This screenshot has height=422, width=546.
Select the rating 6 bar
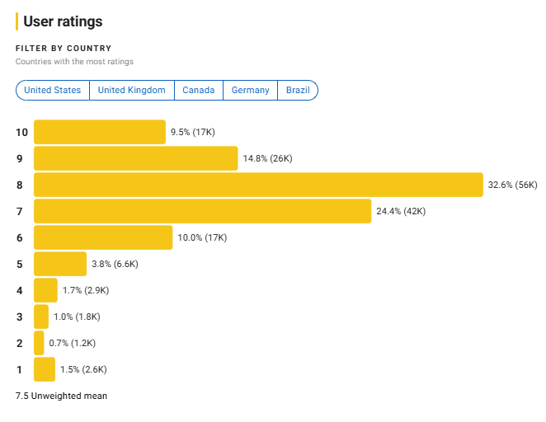point(103,237)
